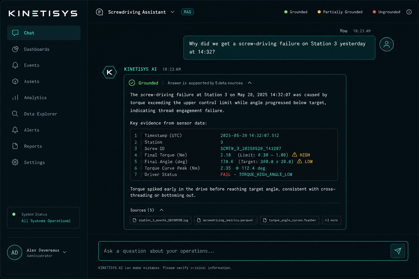
Task: Click the HIGH warning triangle icon
Action: click(x=295, y=155)
